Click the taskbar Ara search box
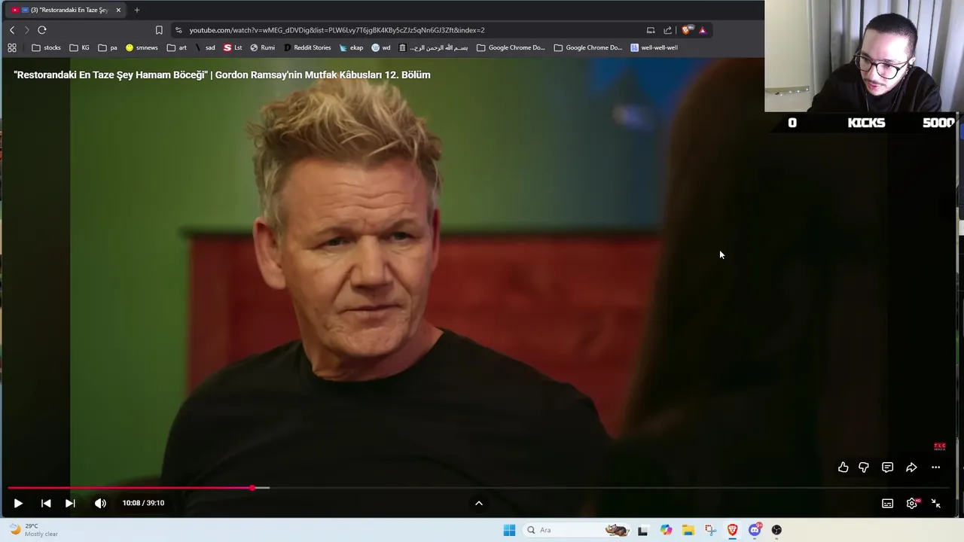This screenshot has height=542, width=964. tap(576, 530)
